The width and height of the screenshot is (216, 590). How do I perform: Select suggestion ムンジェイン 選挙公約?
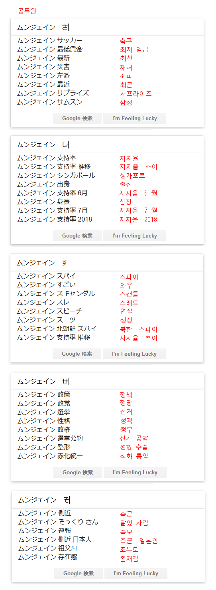coord(50,439)
